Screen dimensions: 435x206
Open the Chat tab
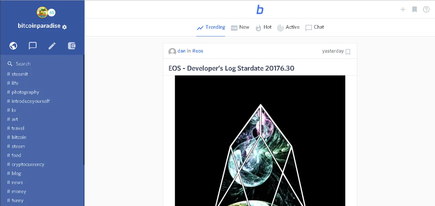[314, 27]
